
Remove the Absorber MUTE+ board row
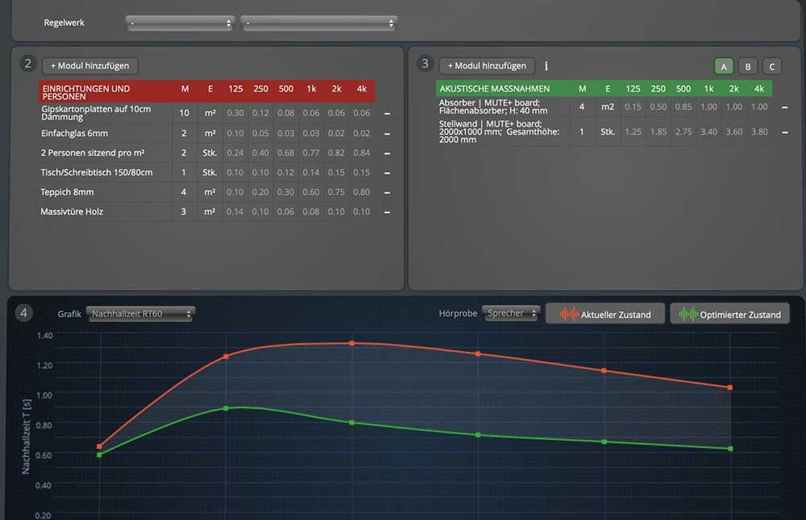785,107
